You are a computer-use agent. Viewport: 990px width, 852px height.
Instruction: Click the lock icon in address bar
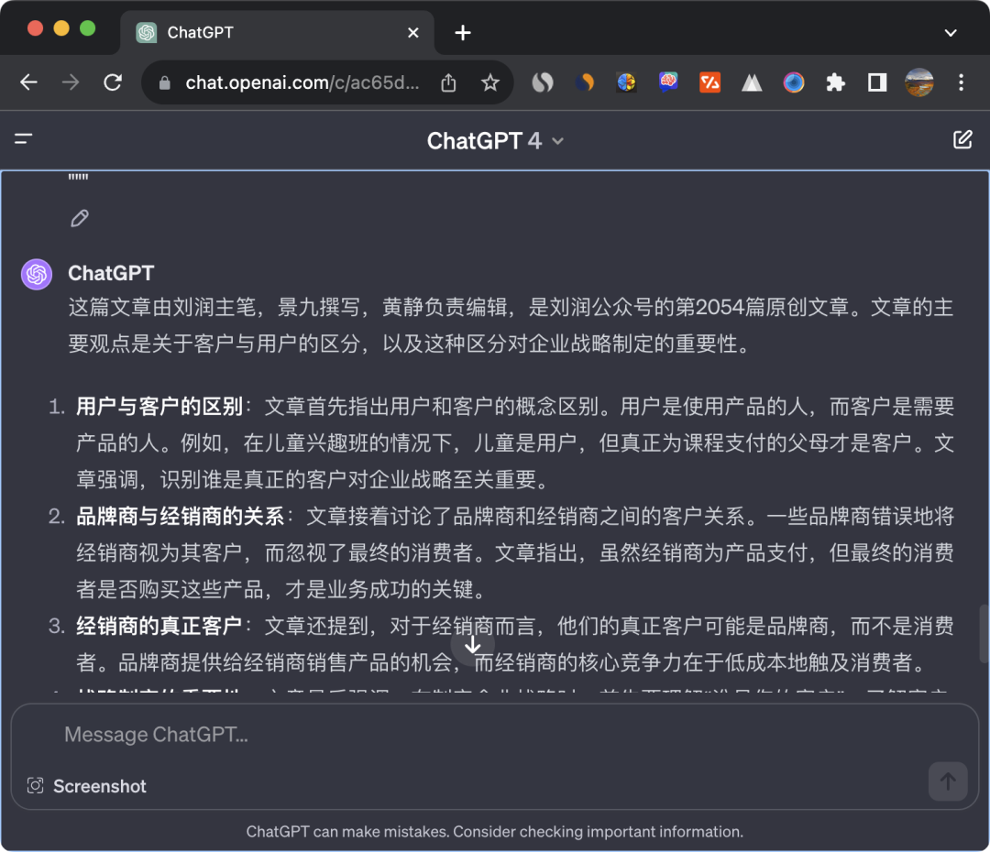(165, 82)
